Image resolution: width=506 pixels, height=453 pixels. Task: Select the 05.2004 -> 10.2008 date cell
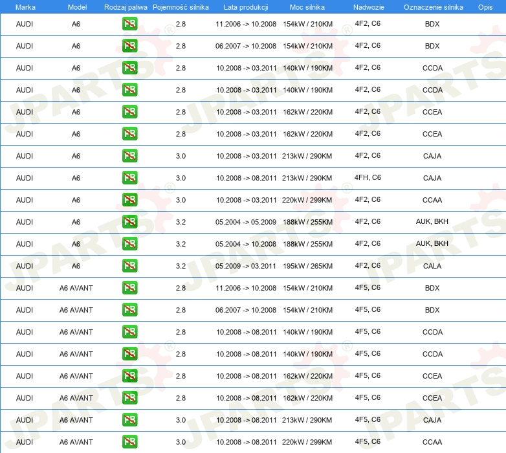pos(246,244)
